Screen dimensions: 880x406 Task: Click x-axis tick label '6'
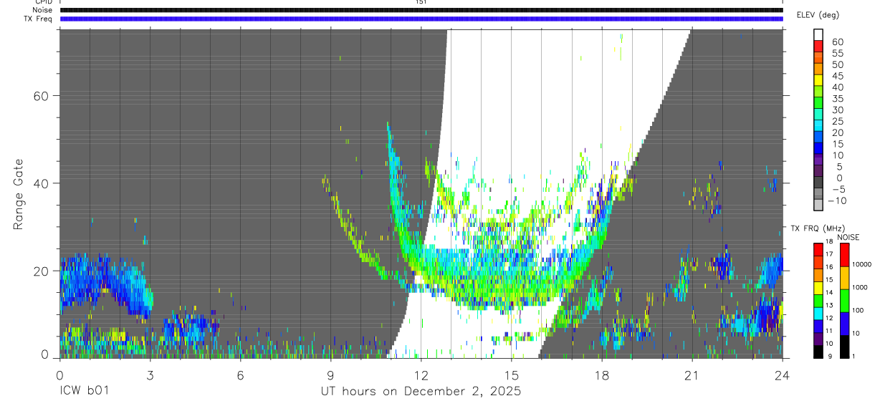241,374
